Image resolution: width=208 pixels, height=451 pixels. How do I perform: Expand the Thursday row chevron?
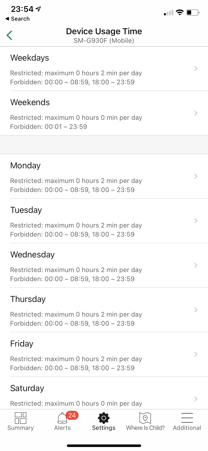pos(196,310)
